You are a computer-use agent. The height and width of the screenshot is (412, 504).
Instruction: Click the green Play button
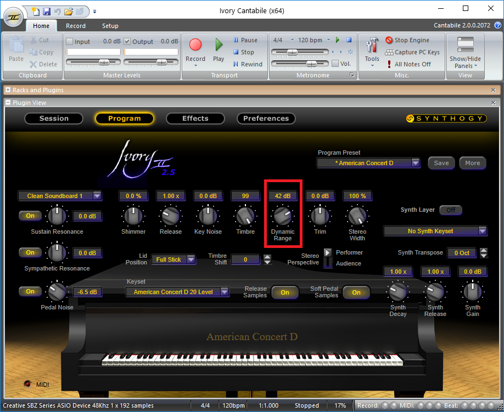(219, 50)
